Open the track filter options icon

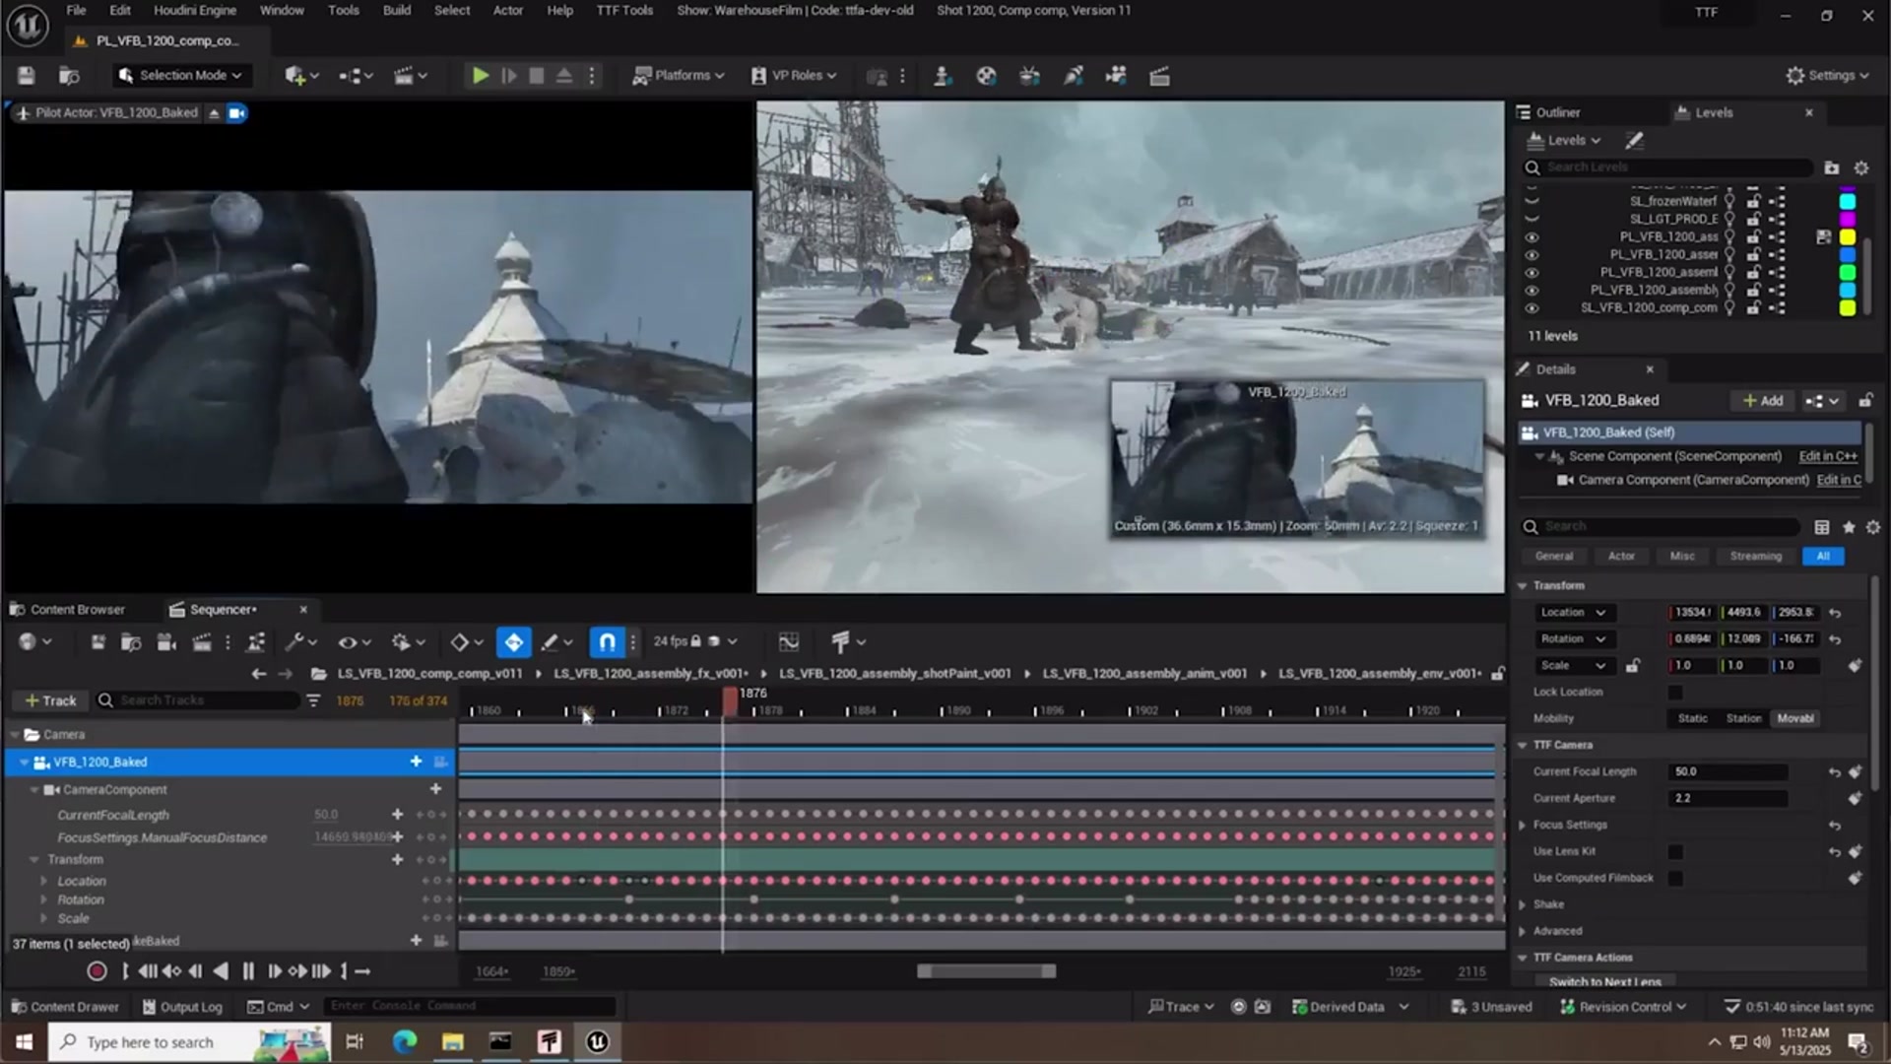(313, 700)
